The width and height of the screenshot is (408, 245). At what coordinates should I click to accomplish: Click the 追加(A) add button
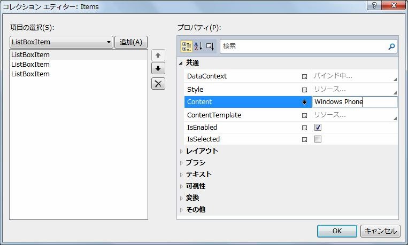(x=131, y=42)
